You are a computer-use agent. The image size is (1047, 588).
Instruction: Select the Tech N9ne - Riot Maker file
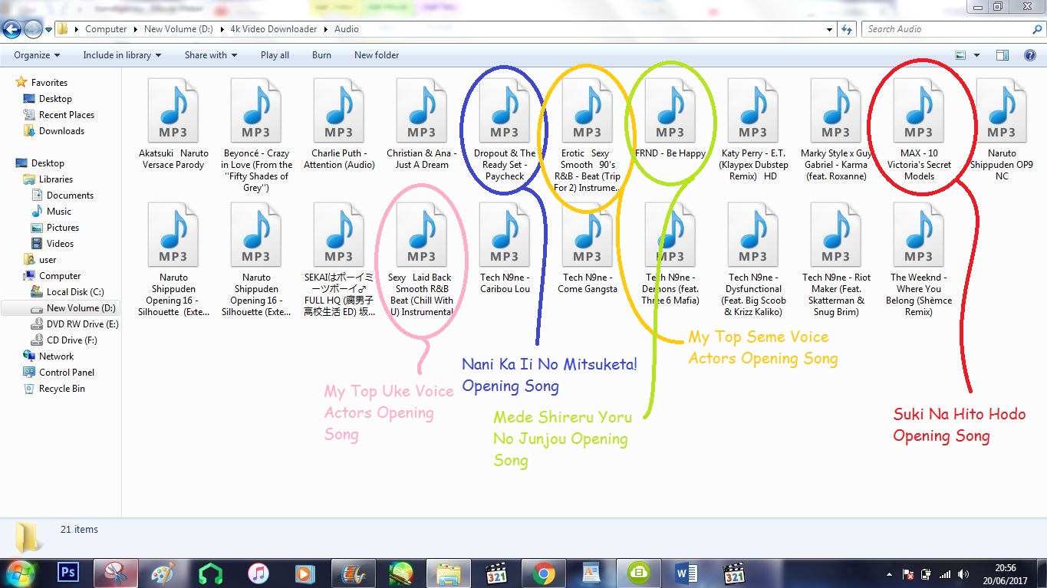(x=836, y=259)
